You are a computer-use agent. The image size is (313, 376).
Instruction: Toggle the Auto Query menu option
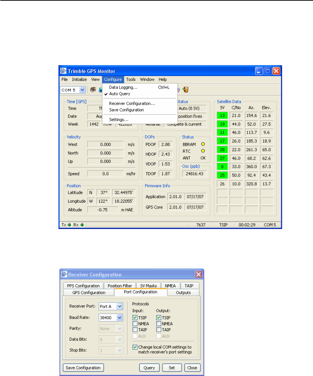coord(140,94)
